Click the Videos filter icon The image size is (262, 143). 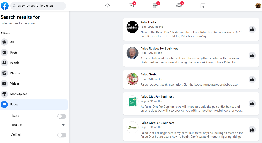click(x=4, y=84)
